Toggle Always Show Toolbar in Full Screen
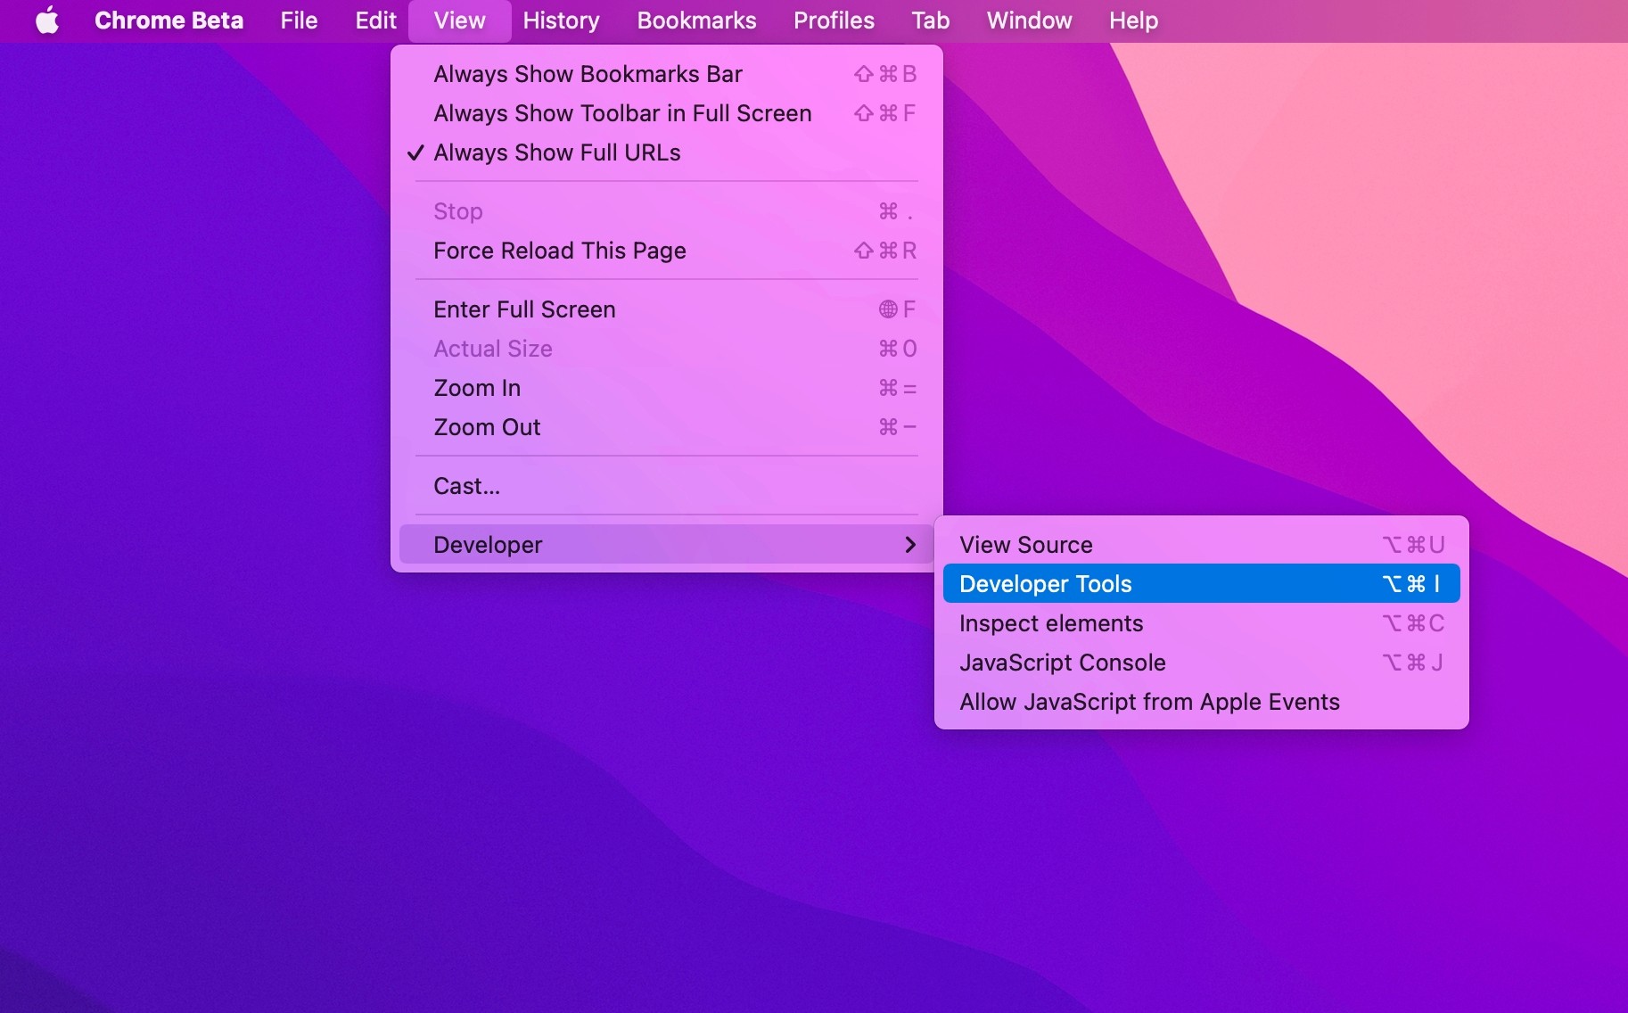This screenshot has height=1013, width=1628. pyautogui.click(x=666, y=113)
